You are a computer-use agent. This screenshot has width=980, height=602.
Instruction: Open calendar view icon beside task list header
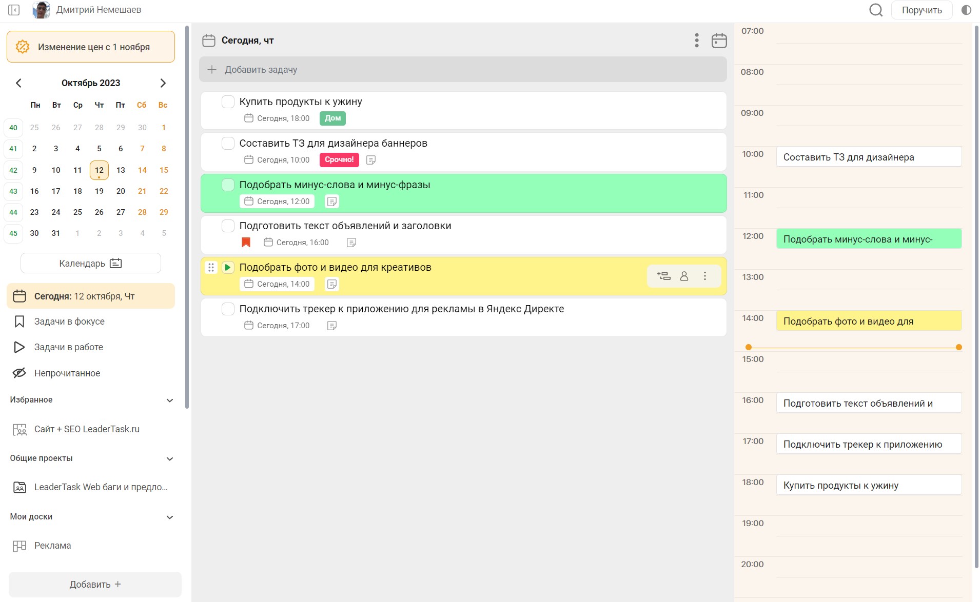coord(719,41)
